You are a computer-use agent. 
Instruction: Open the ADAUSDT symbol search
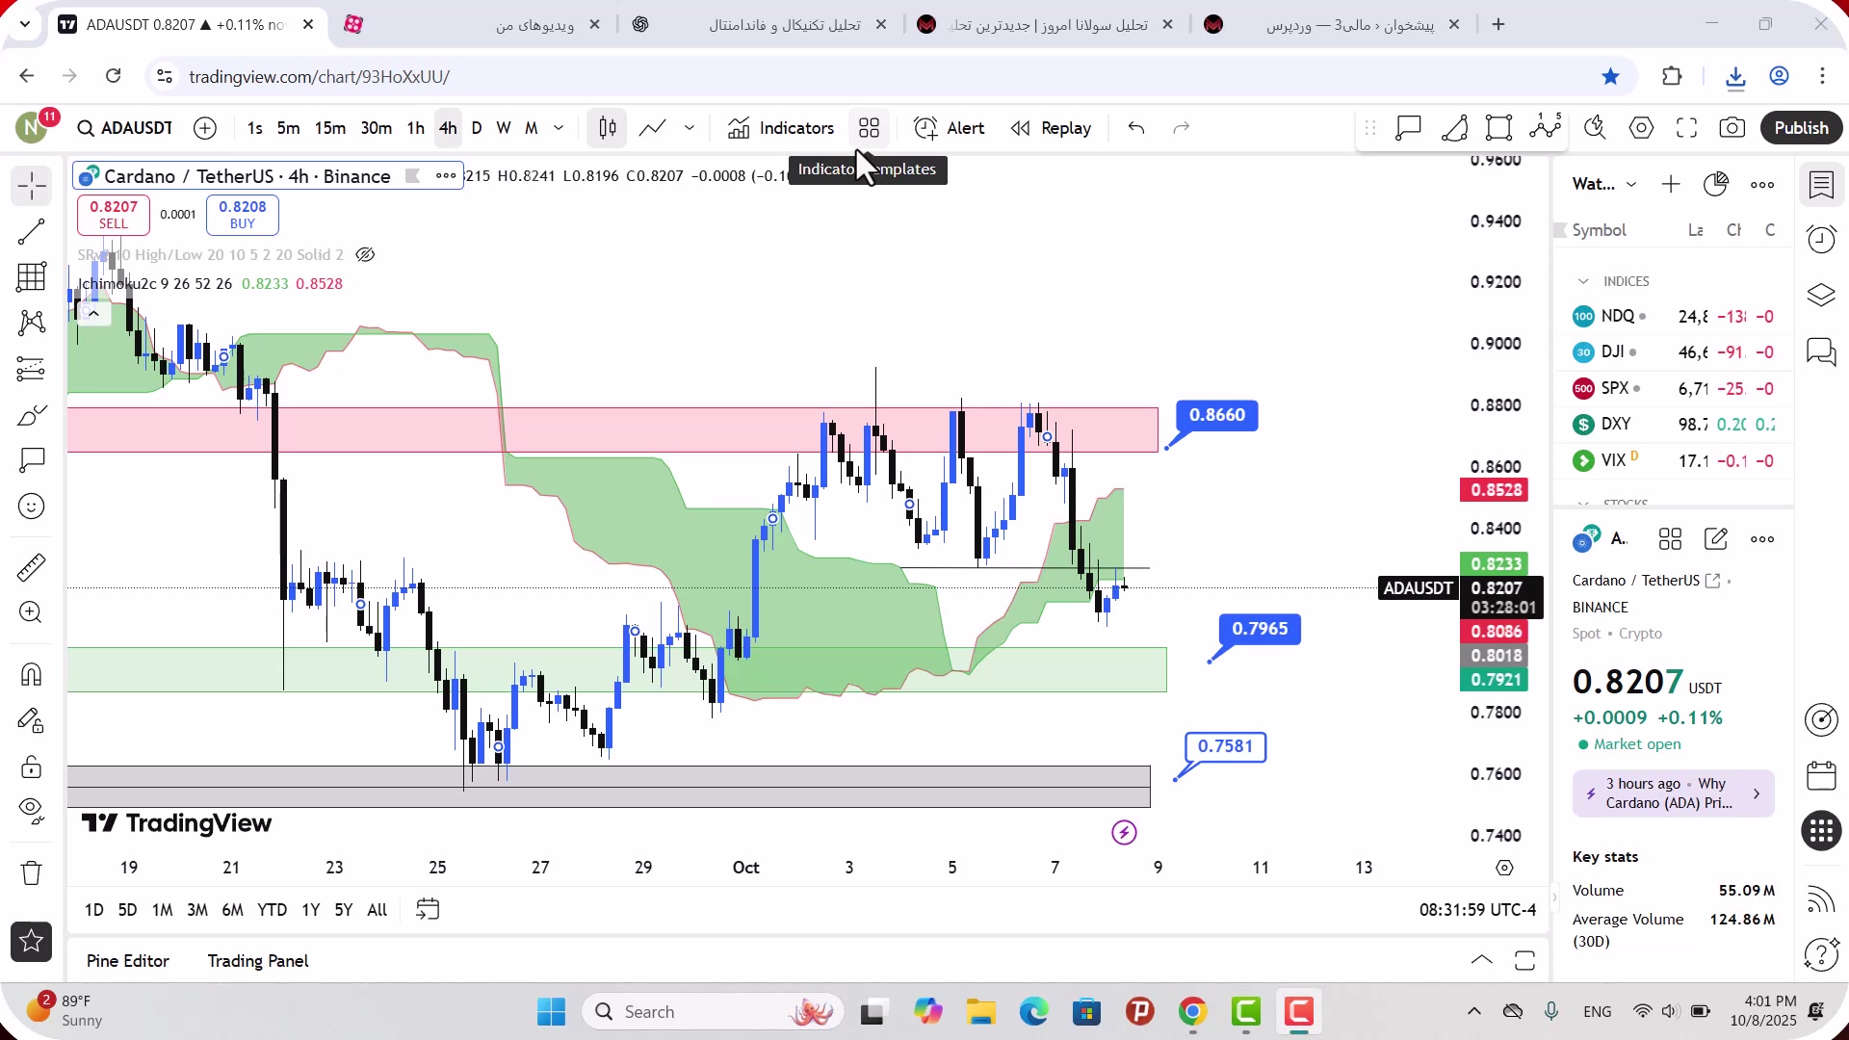(125, 128)
